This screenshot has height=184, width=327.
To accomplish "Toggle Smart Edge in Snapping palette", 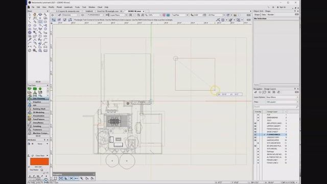I will [87, 178].
